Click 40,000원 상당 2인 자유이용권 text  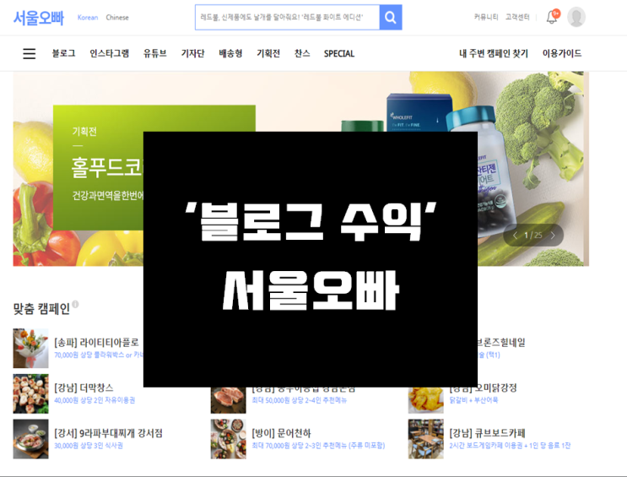pyautogui.click(x=95, y=400)
